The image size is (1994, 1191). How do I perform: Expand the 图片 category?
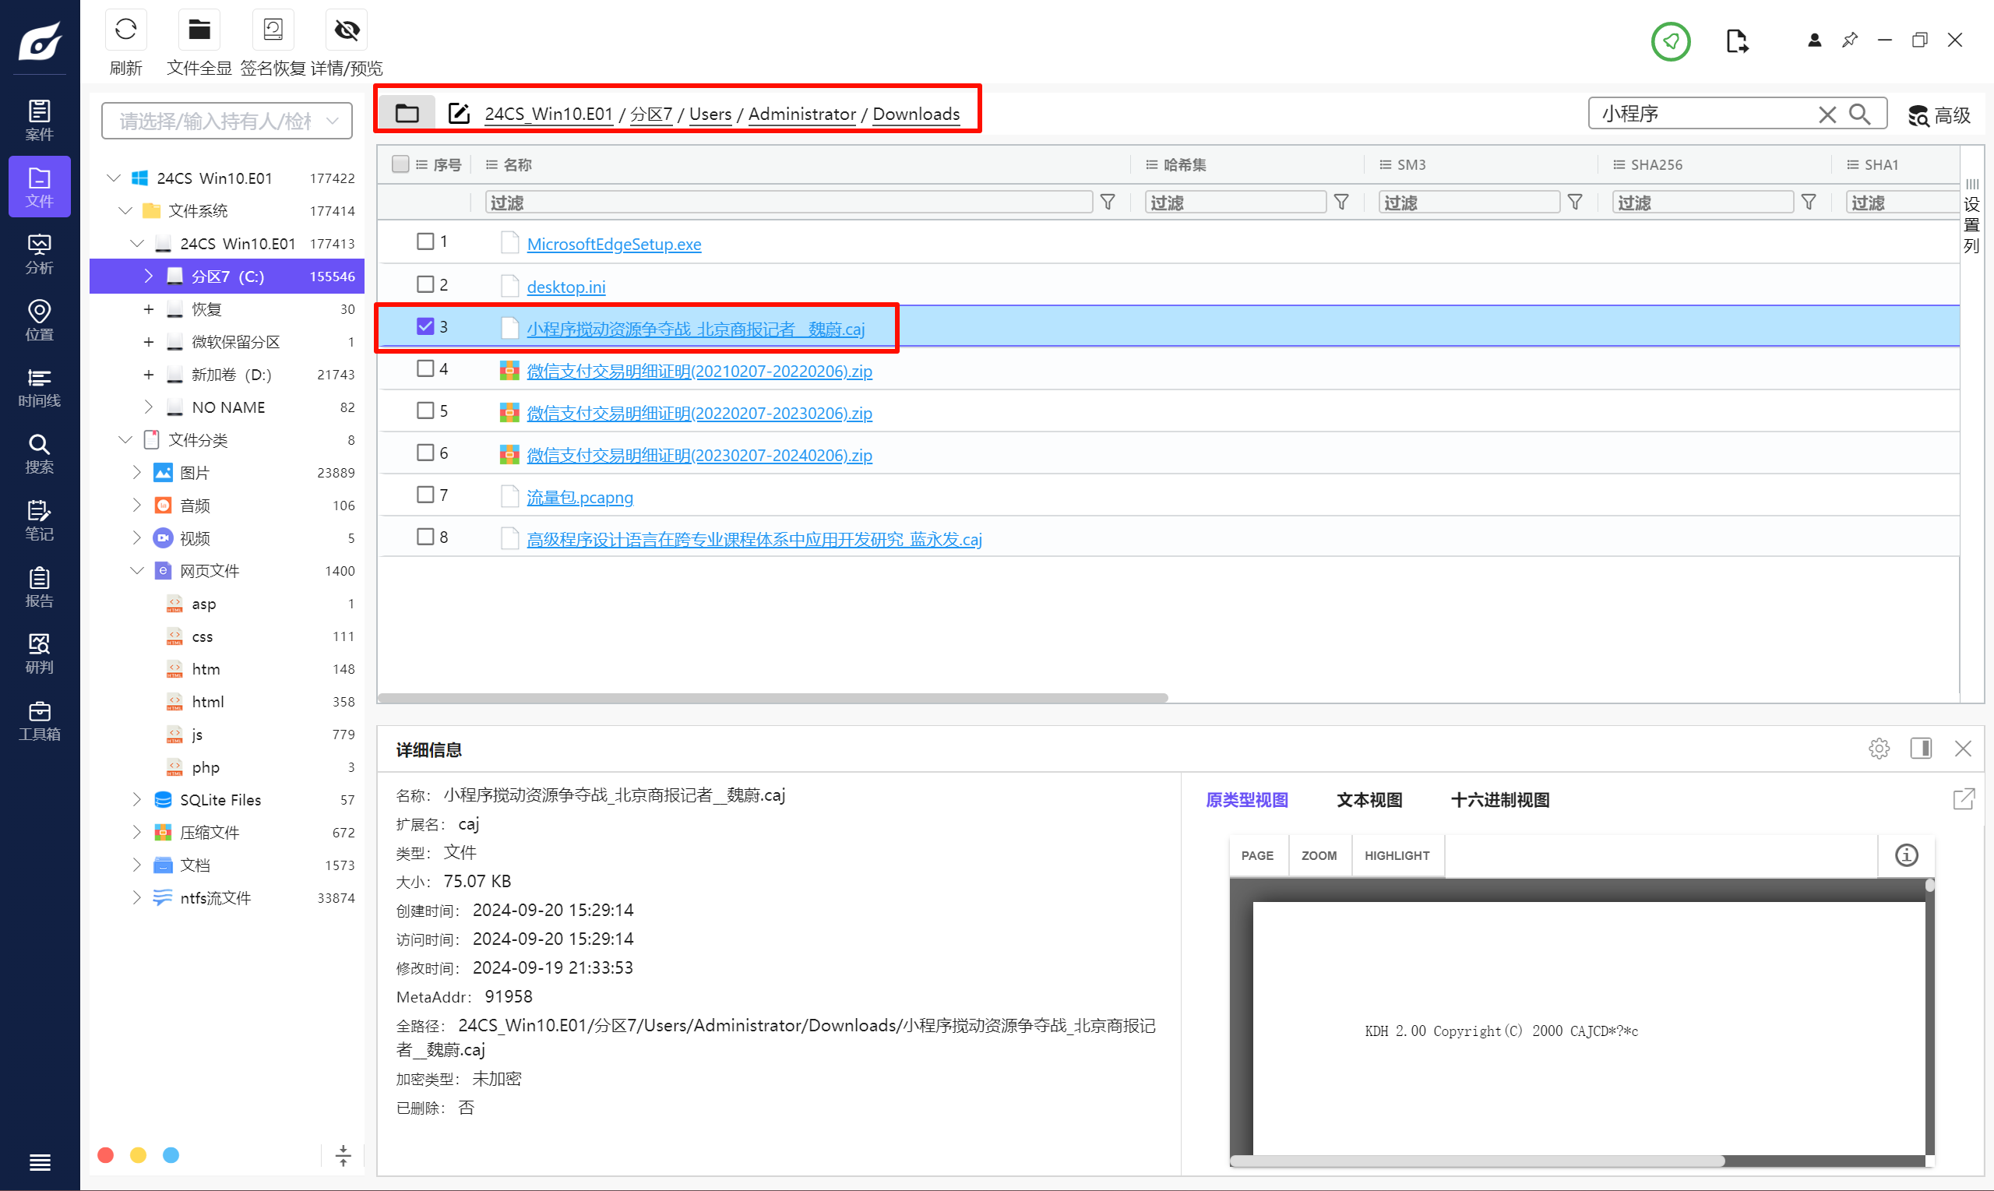tap(137, 473)
